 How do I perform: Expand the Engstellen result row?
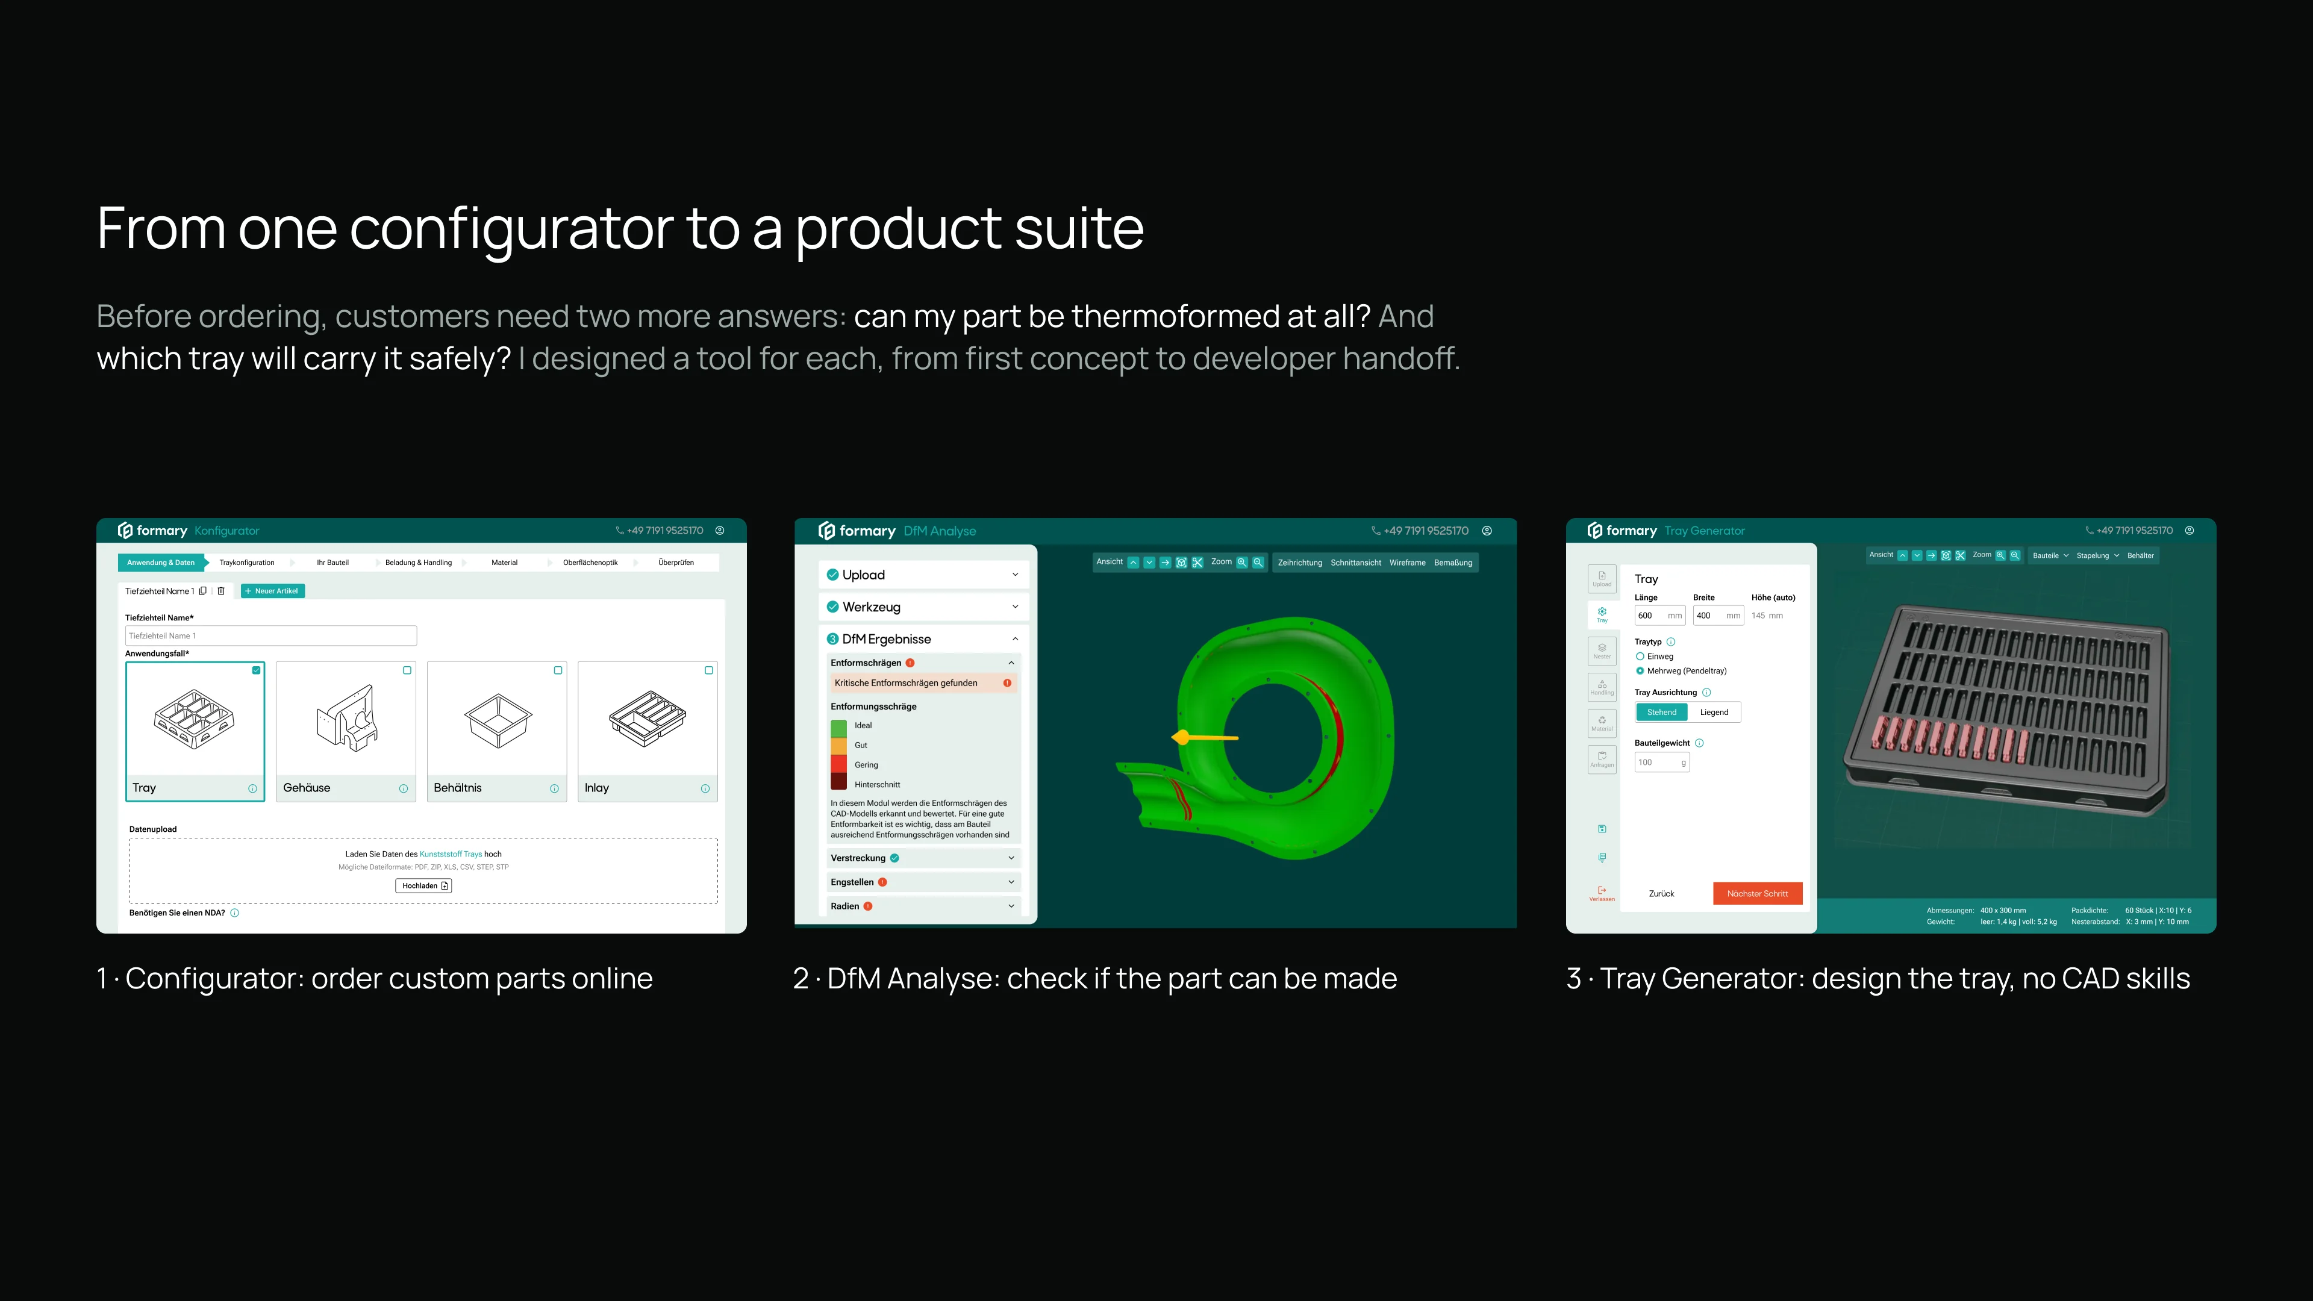point(924,882)
